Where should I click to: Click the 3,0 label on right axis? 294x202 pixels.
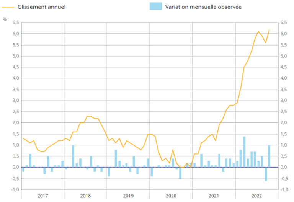[x=284, y=101]
